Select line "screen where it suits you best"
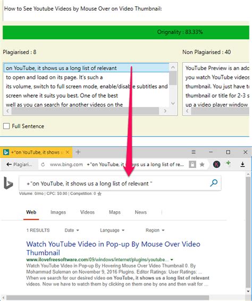 pyautogui.click(x=86, y=96)
